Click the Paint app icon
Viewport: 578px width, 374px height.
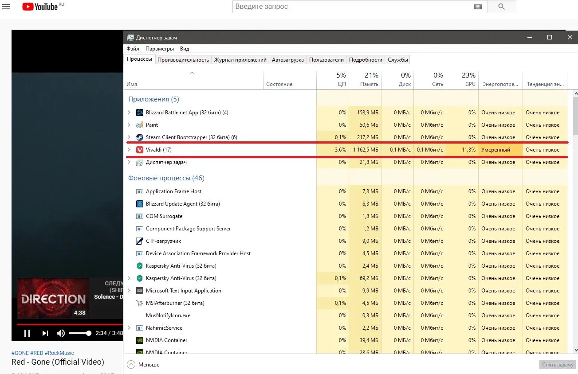click(140, 125)
